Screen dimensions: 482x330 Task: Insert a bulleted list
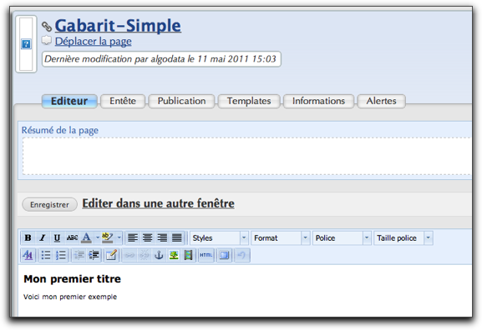click(x=46, y=255)
